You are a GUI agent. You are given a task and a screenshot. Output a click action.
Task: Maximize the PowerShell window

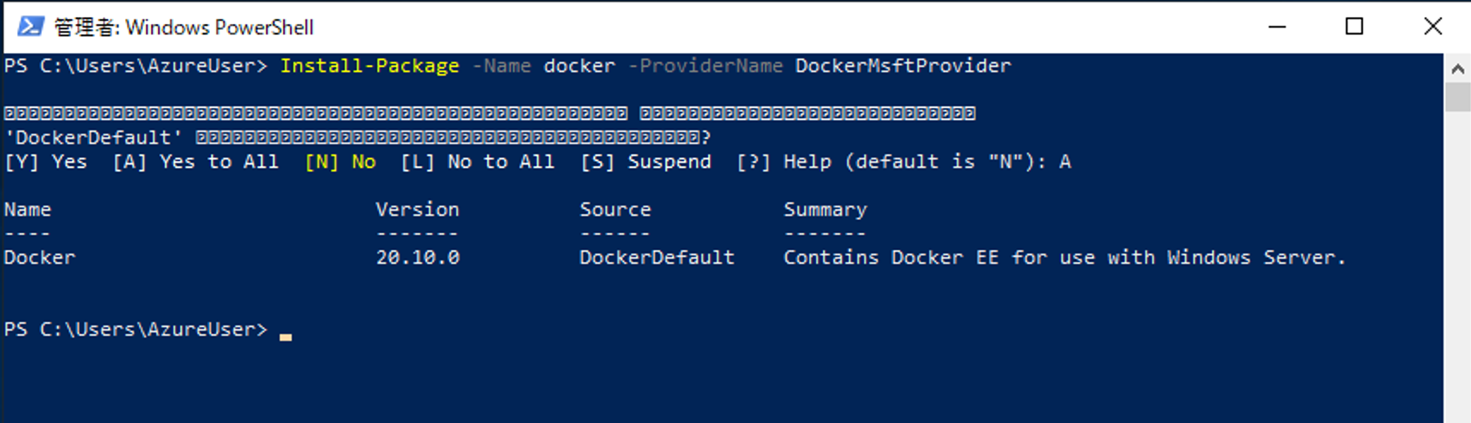pos(1354,27)
